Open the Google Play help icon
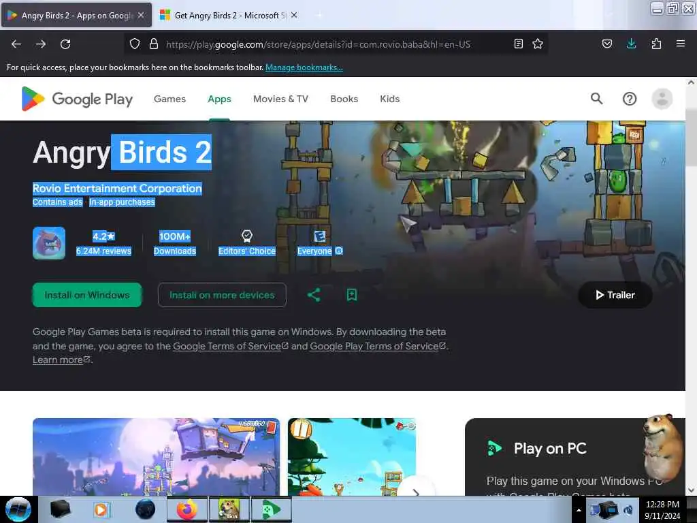The height and width of the screenshot is (523, 697). click(630, 99)
